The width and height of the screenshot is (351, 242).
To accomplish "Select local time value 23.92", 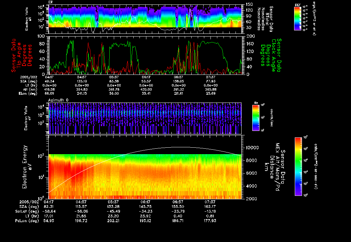I will 145,216.
